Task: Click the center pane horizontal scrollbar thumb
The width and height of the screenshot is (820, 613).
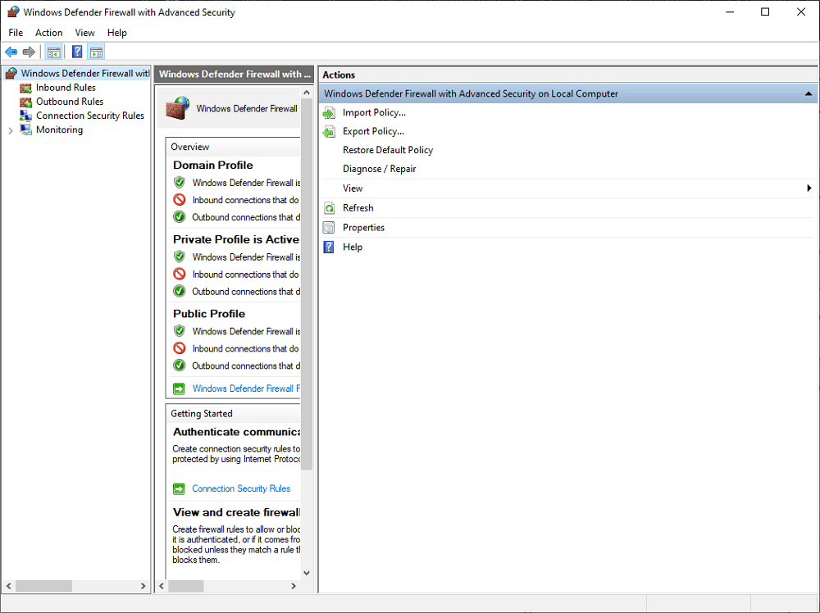Action: [x=185, y=586]
